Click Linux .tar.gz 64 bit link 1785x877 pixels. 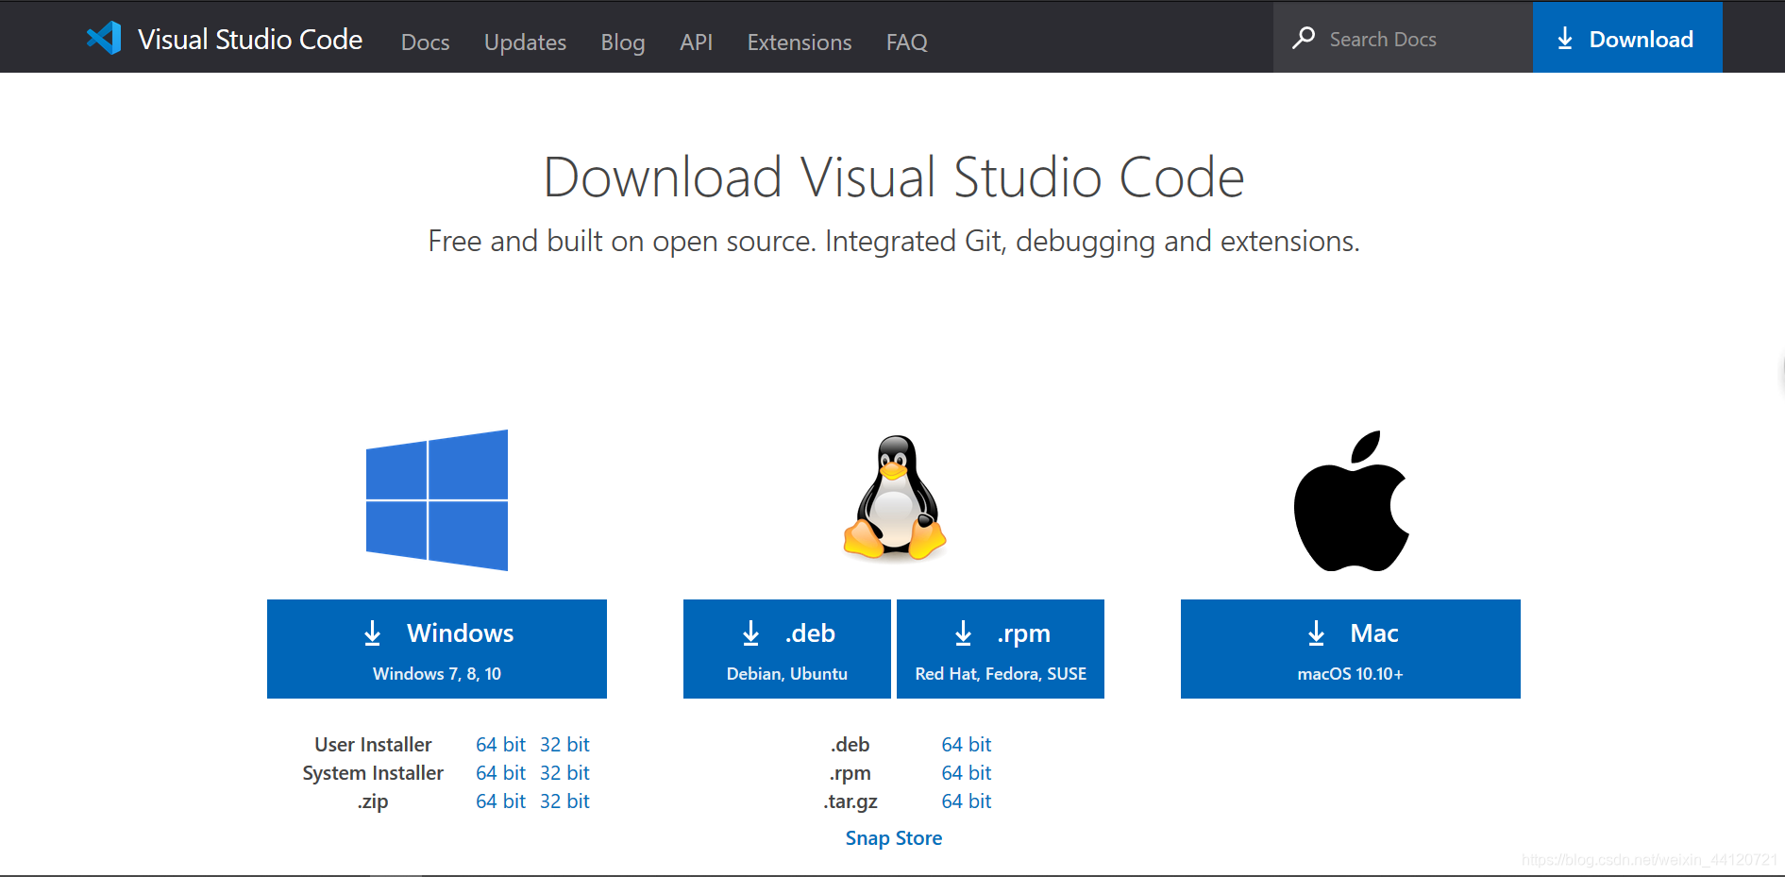point(967,801)
